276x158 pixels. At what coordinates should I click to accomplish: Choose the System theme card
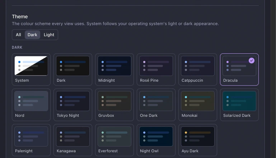(x=31, y=70)
